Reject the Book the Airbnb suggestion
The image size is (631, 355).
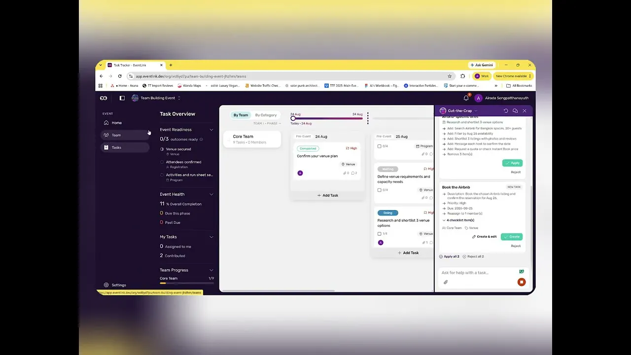tap(516, 246)
